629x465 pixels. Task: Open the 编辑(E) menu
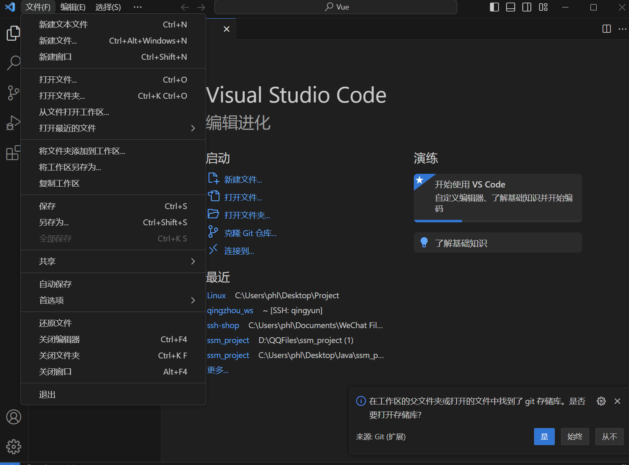coord(73,7)
